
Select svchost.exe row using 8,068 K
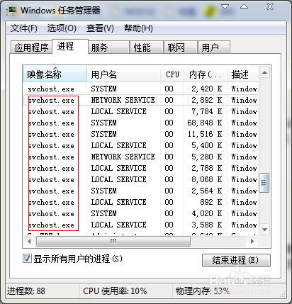(141, 179)
